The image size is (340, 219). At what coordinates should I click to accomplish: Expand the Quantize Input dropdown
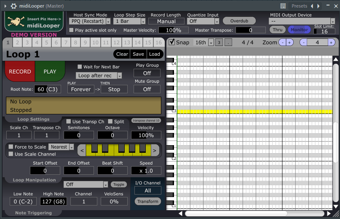[x=217, y=21]
